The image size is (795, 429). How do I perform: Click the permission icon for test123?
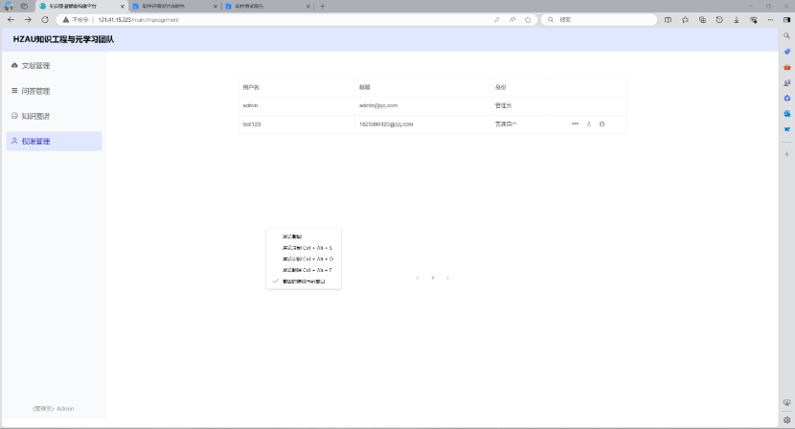click(x=589, y=124)
